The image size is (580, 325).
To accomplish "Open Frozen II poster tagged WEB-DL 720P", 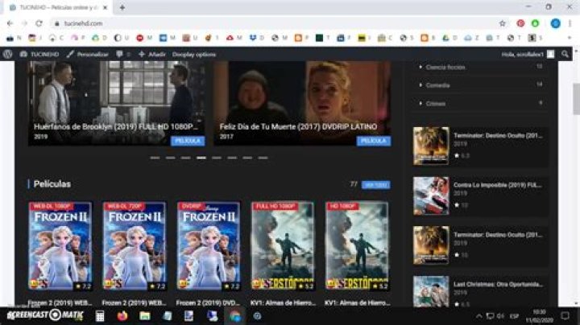I will coord(135,245).
